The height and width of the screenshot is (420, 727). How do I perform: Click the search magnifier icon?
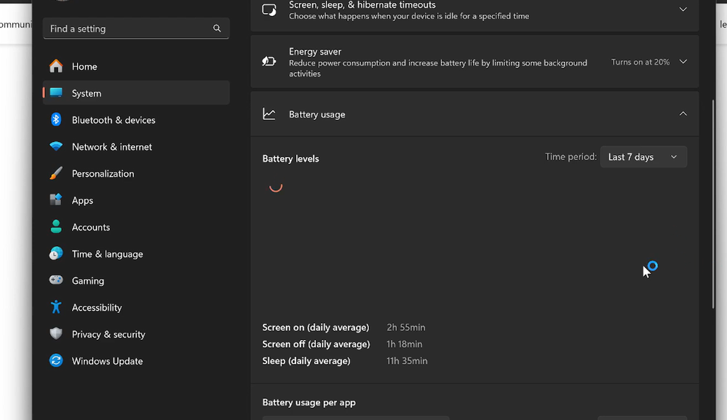click(x=217, y=28)
